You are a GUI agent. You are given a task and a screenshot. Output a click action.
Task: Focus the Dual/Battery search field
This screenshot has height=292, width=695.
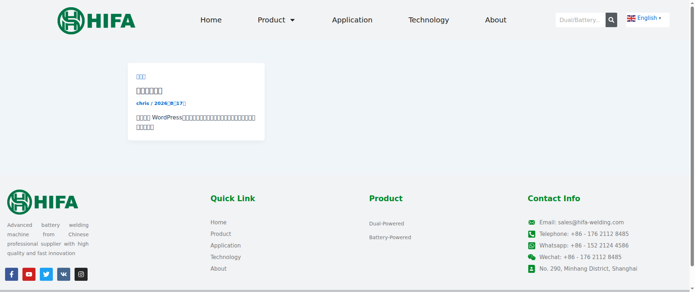580,20
